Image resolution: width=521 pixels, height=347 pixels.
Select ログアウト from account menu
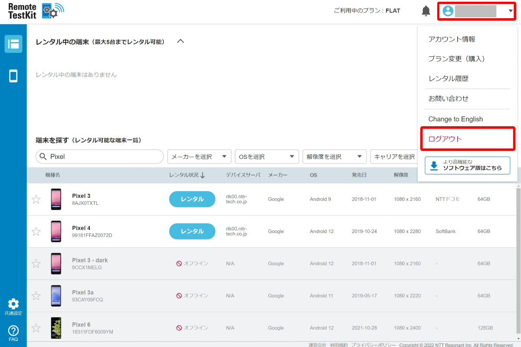click(467, 139)
